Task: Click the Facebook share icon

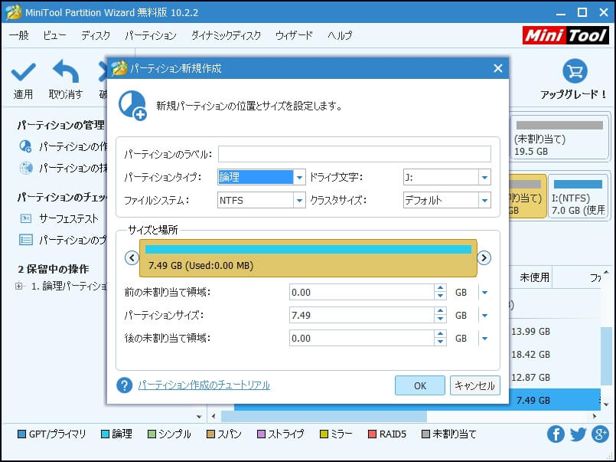Action: [556, 434]
